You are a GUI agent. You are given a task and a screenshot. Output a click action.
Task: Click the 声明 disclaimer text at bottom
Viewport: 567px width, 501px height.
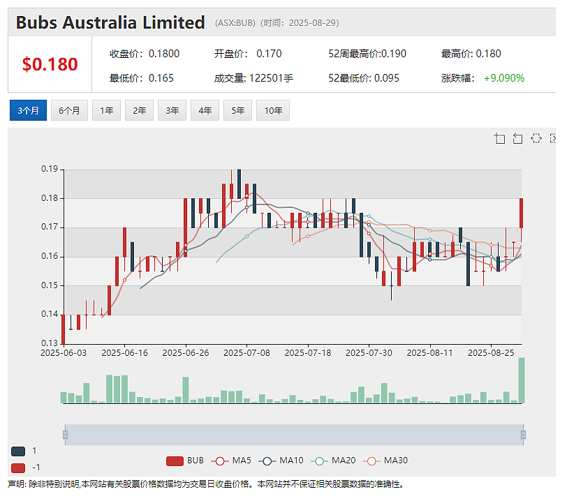[205, 484]
